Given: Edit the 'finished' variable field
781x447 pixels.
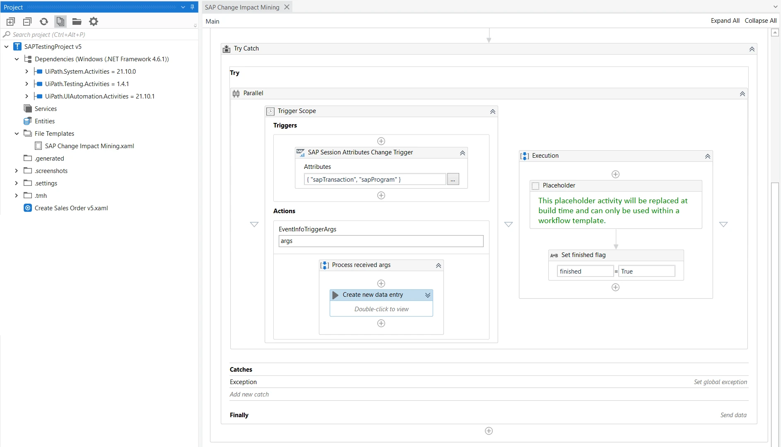Looking at the screenshot, I should point(585,271).
